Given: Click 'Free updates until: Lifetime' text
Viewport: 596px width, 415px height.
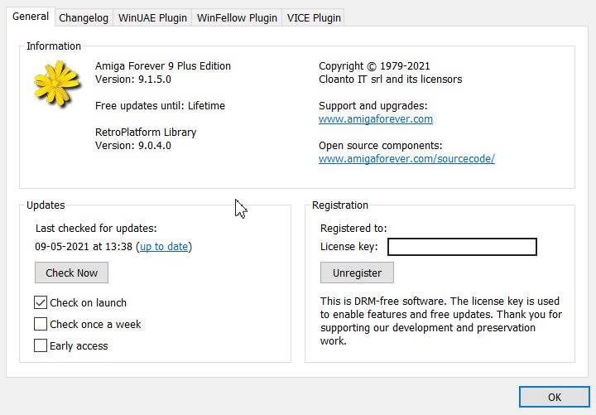Looking at the screenshot, I should click(x=160, y=106).
